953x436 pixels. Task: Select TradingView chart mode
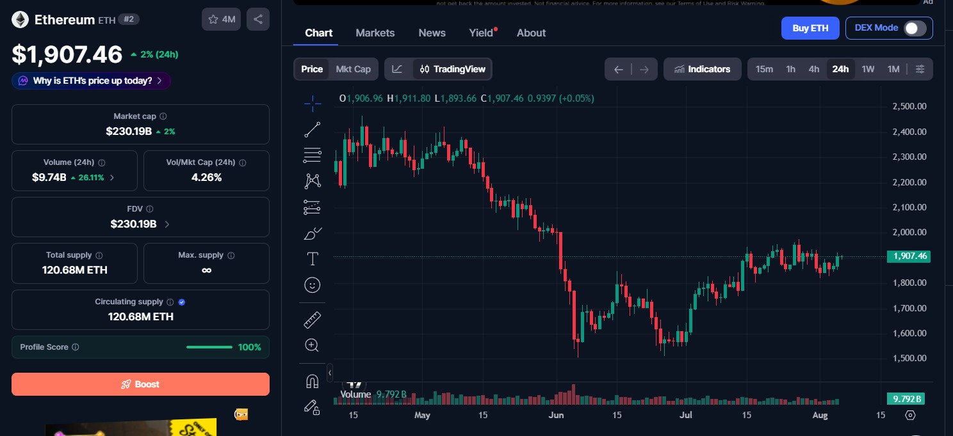pos(453,69)
